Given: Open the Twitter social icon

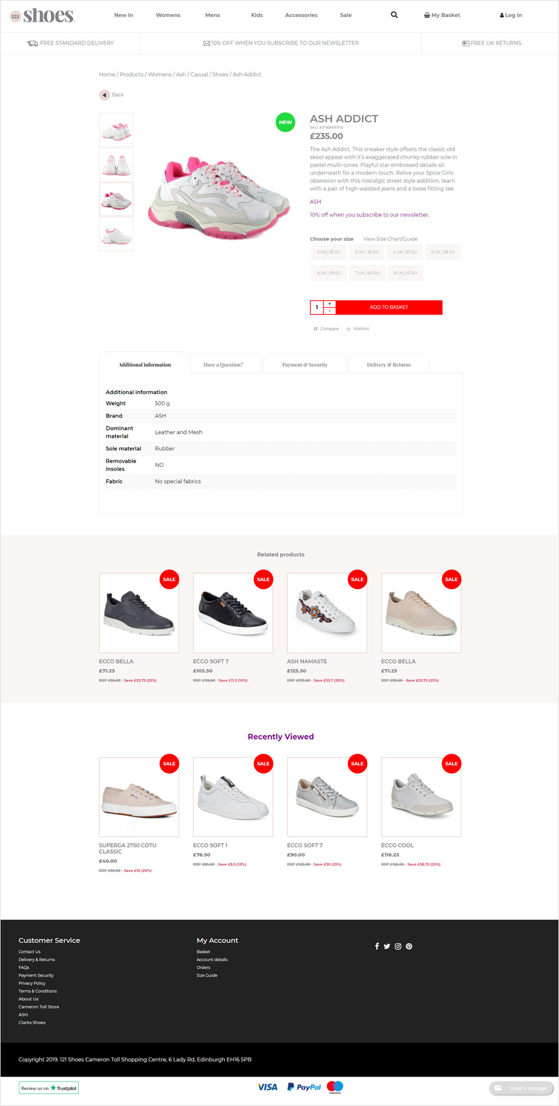Looking at the screenshot, I should pos(387,946).
